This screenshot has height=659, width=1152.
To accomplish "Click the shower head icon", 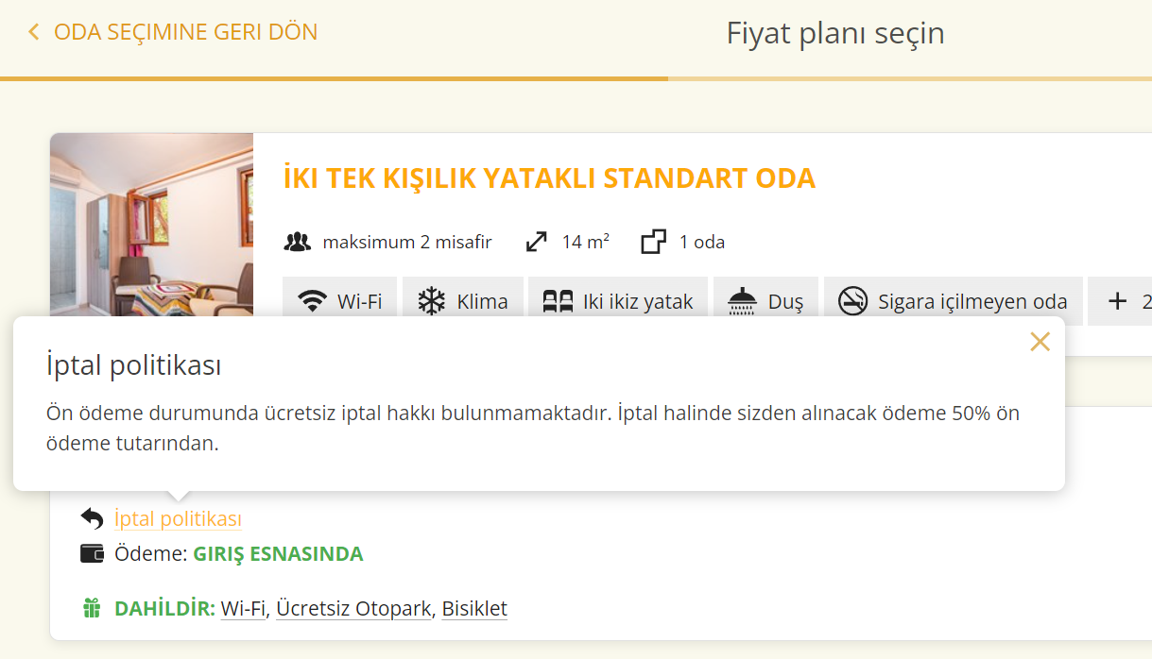I will coord(743,302).
